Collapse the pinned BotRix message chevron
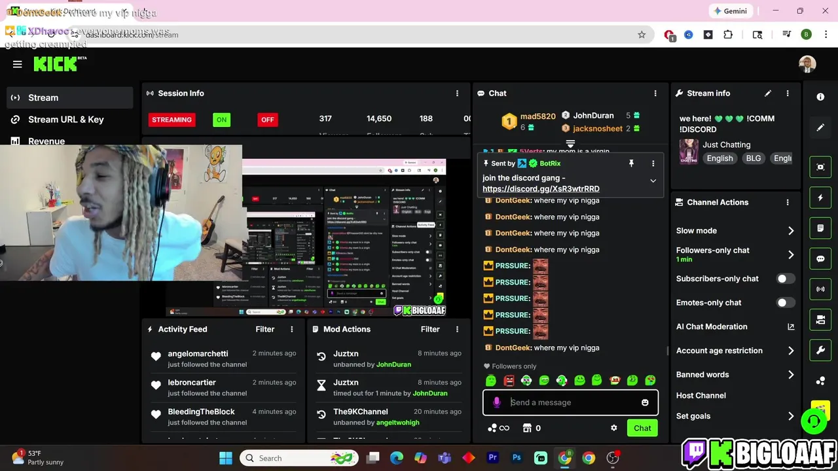This screenshot has width=838, height=471. [x=653, y=181]
